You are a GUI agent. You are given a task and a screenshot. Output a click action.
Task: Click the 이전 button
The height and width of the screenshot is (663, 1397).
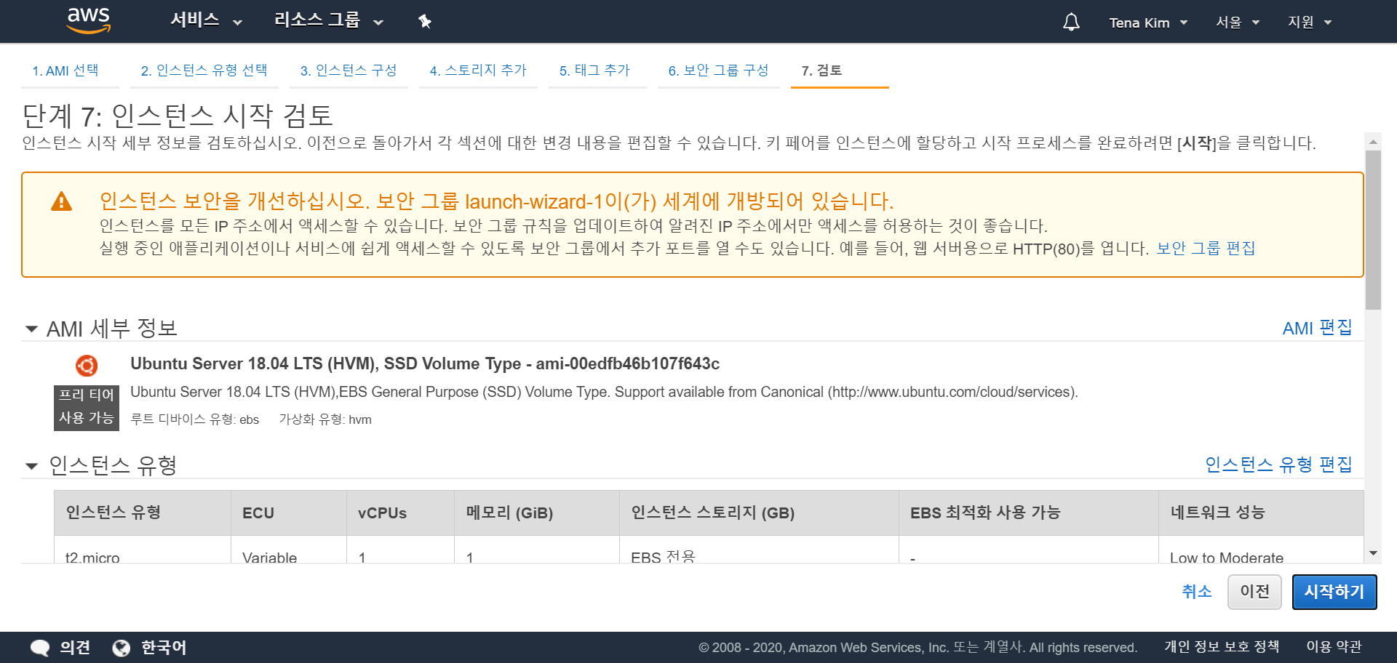[1254, 592]
